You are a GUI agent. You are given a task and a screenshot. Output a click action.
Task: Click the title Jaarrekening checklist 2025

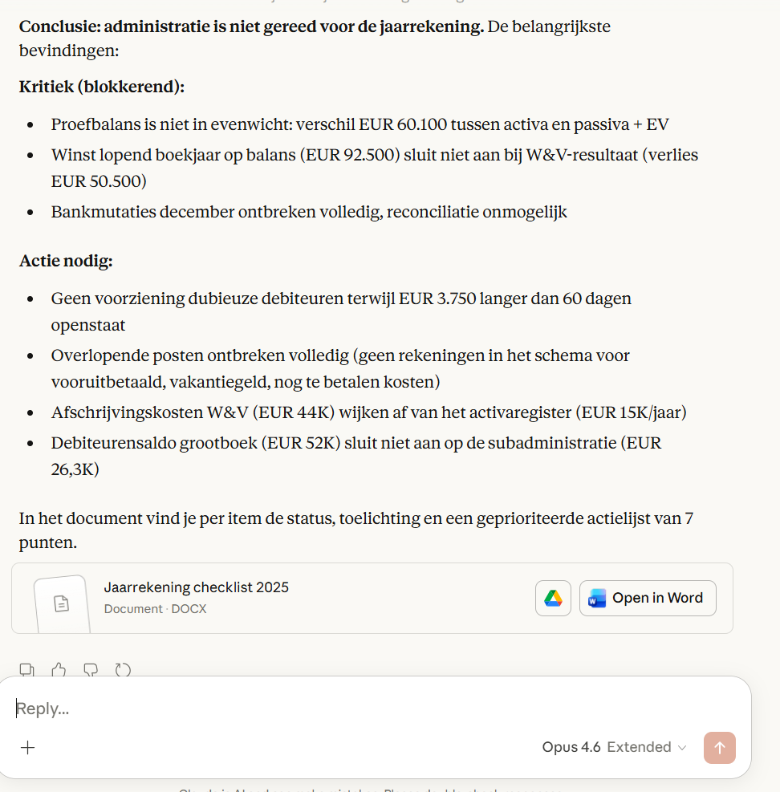[197, 587]
